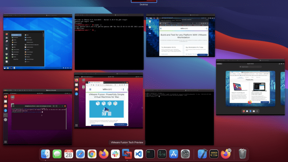This screenshot has width=288, height=162.
Task: Open Google Chrome in the Dock
Action: point(92,154)
